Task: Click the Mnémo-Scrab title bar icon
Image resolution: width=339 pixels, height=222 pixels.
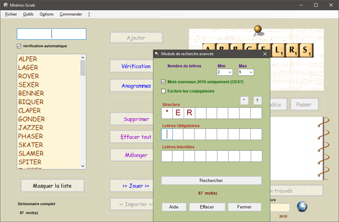Action: pyautogui.click(x=6, y=5)
